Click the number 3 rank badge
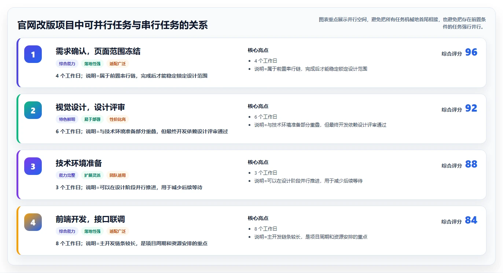Image resolution: width=503 pixels, height=273 pixels. tap(33, 166)
